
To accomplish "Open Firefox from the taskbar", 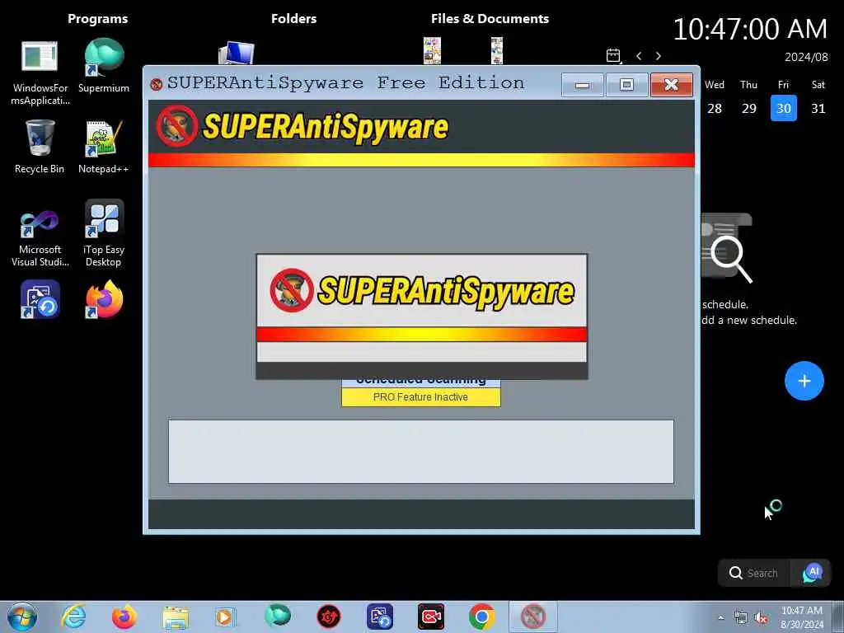I will (124, 617).
